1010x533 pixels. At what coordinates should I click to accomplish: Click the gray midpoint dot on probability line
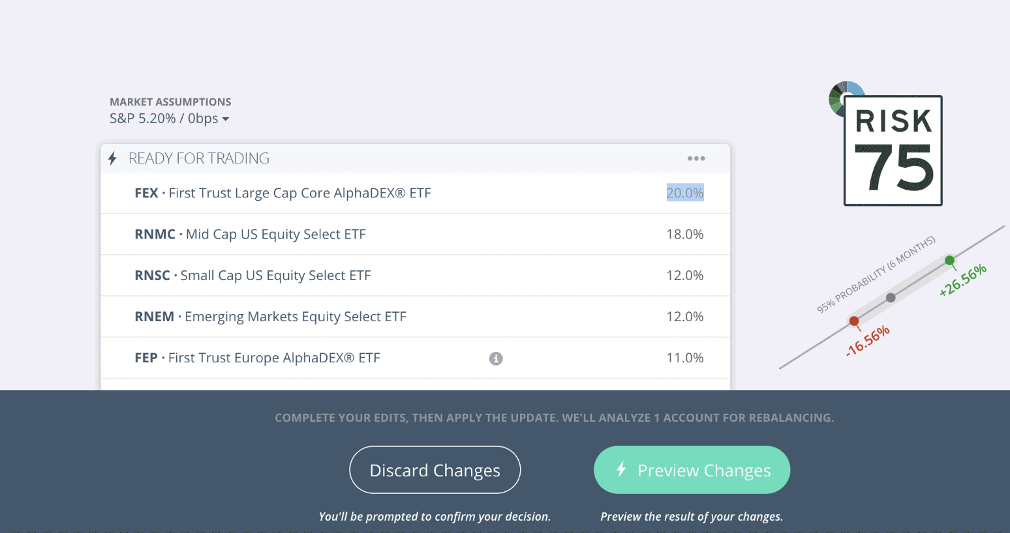[x=891, y=298]
